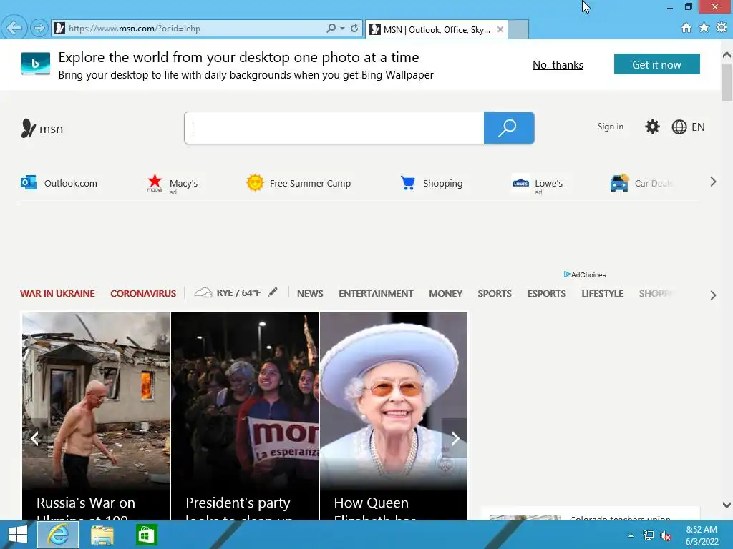Screen dimensions: 733x549
Task: Click the scrollbar up arrow
Action: (x=727, y=55)
